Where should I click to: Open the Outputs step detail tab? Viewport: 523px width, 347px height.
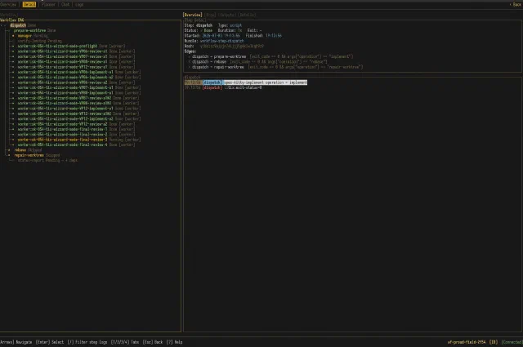pos(227,15)
